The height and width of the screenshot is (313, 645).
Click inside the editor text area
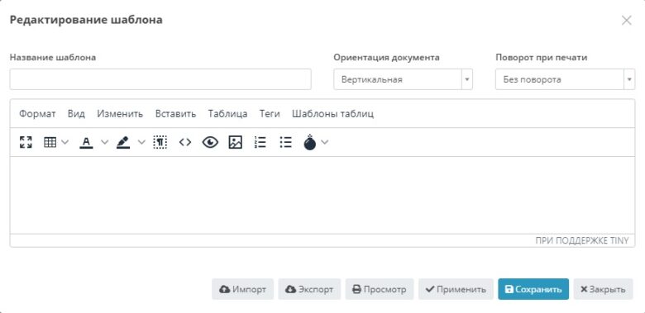pos(322,195)
